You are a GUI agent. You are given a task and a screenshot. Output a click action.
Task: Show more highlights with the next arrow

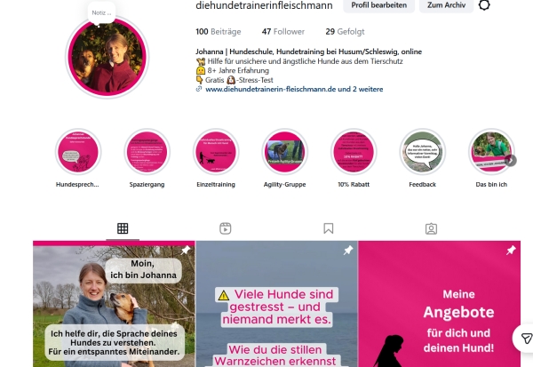pos(511,160)
